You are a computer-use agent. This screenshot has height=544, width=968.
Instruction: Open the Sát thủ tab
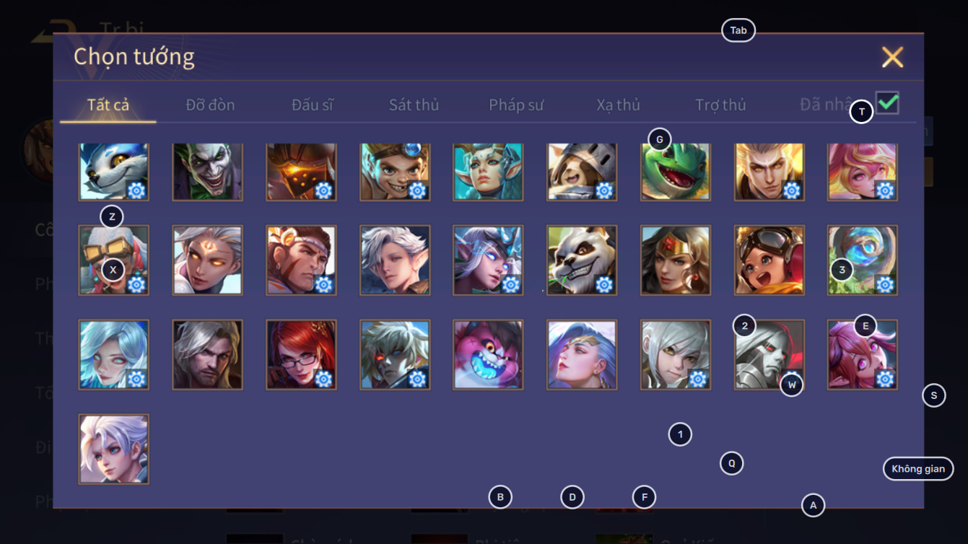(414, 105)
